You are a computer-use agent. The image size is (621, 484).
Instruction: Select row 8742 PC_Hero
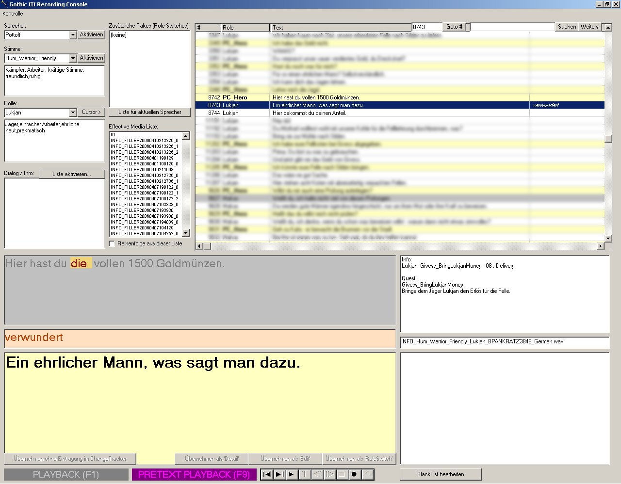click(x=400, y=97)
